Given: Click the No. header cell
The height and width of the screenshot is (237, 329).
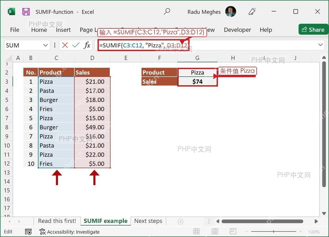Looking at the screenshot, I should (31, 73).
